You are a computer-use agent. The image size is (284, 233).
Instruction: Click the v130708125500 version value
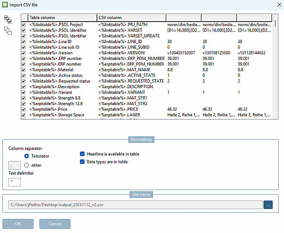click(217, 53)
